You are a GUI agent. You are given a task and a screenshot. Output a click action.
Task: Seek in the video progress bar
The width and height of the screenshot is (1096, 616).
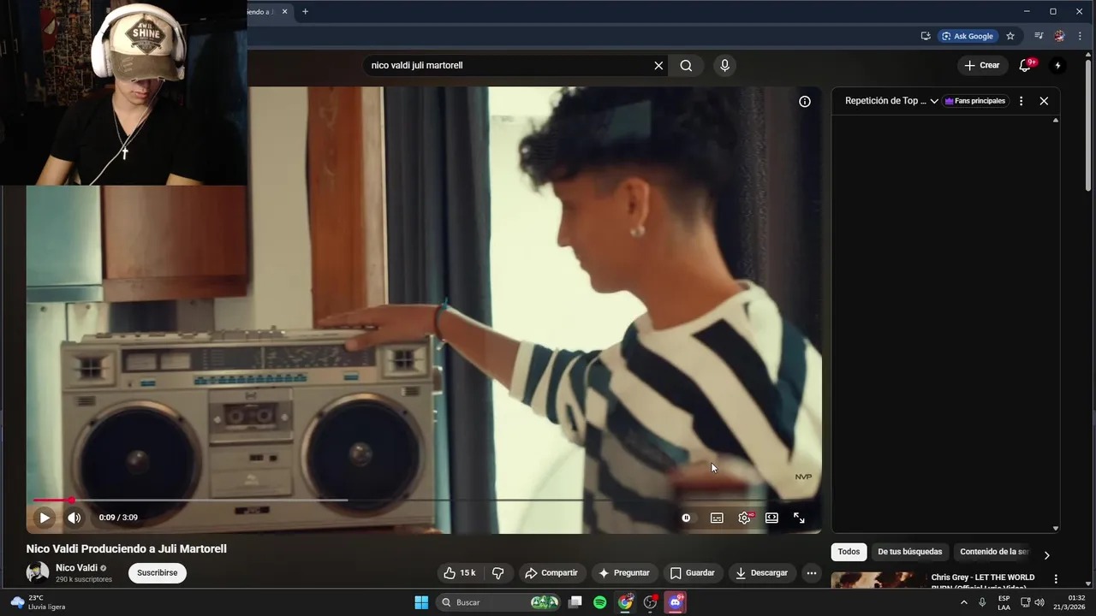coord(424,500)
